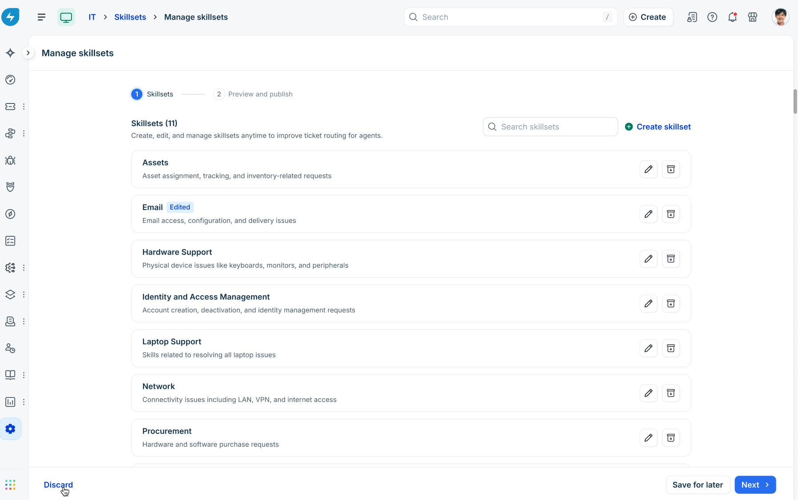Screen dimensions: 798x500
Task: Click the Create button in header
Action: pos(648,17)
